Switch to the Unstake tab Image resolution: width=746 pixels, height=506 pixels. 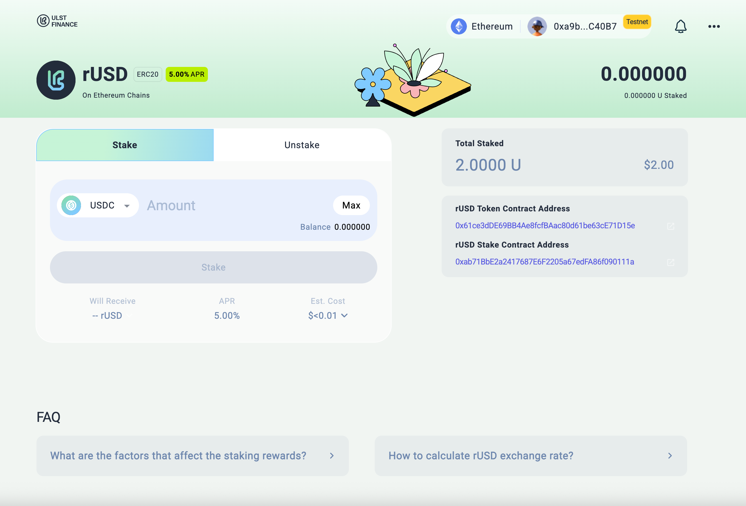[x=302, y=145]
